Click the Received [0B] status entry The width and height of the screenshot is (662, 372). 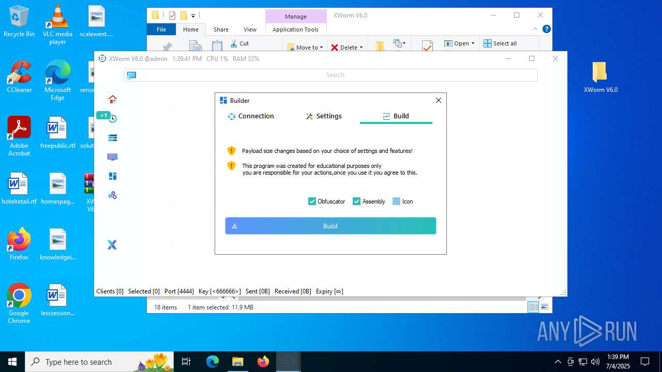[293, 291]
